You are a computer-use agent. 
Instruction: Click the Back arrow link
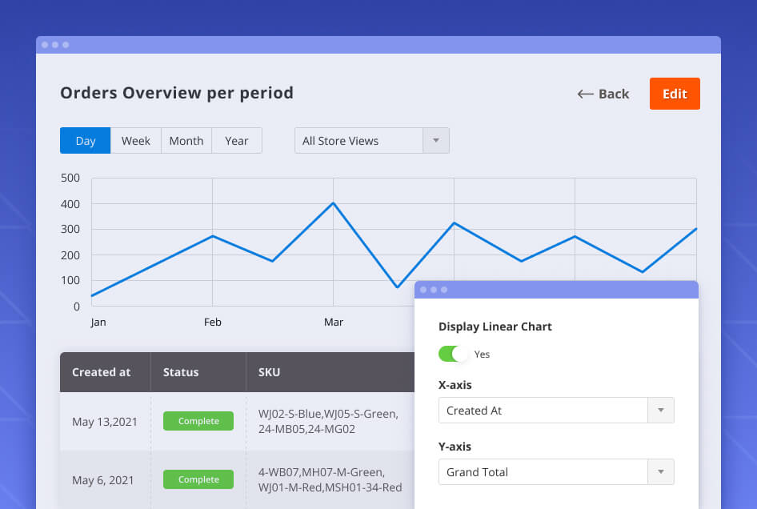coord(603,94)
